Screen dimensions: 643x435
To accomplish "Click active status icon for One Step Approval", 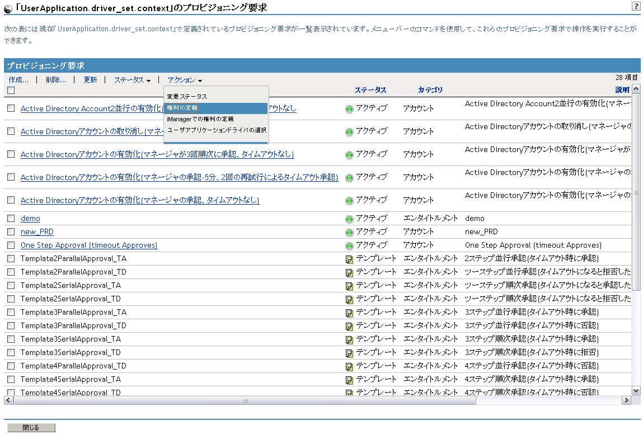I will pos(349,246).
